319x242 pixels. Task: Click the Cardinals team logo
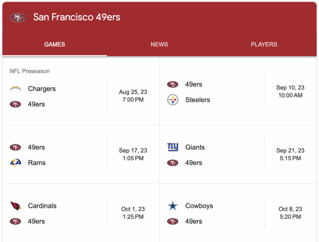pos(15,206)
